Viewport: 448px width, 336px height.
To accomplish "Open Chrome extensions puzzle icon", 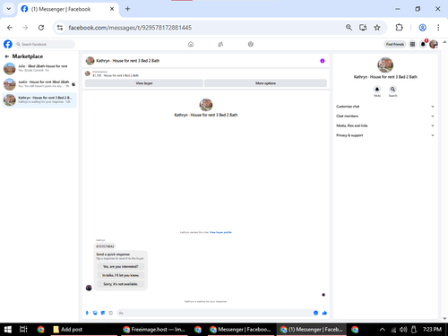I will (x=399, y=28).
